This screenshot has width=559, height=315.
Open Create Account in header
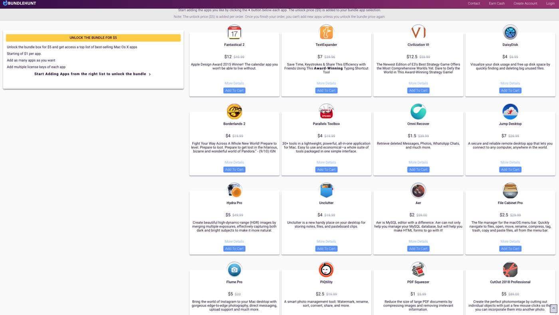(525, 3)
